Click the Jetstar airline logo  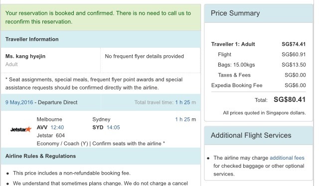(x=21, y=129)
